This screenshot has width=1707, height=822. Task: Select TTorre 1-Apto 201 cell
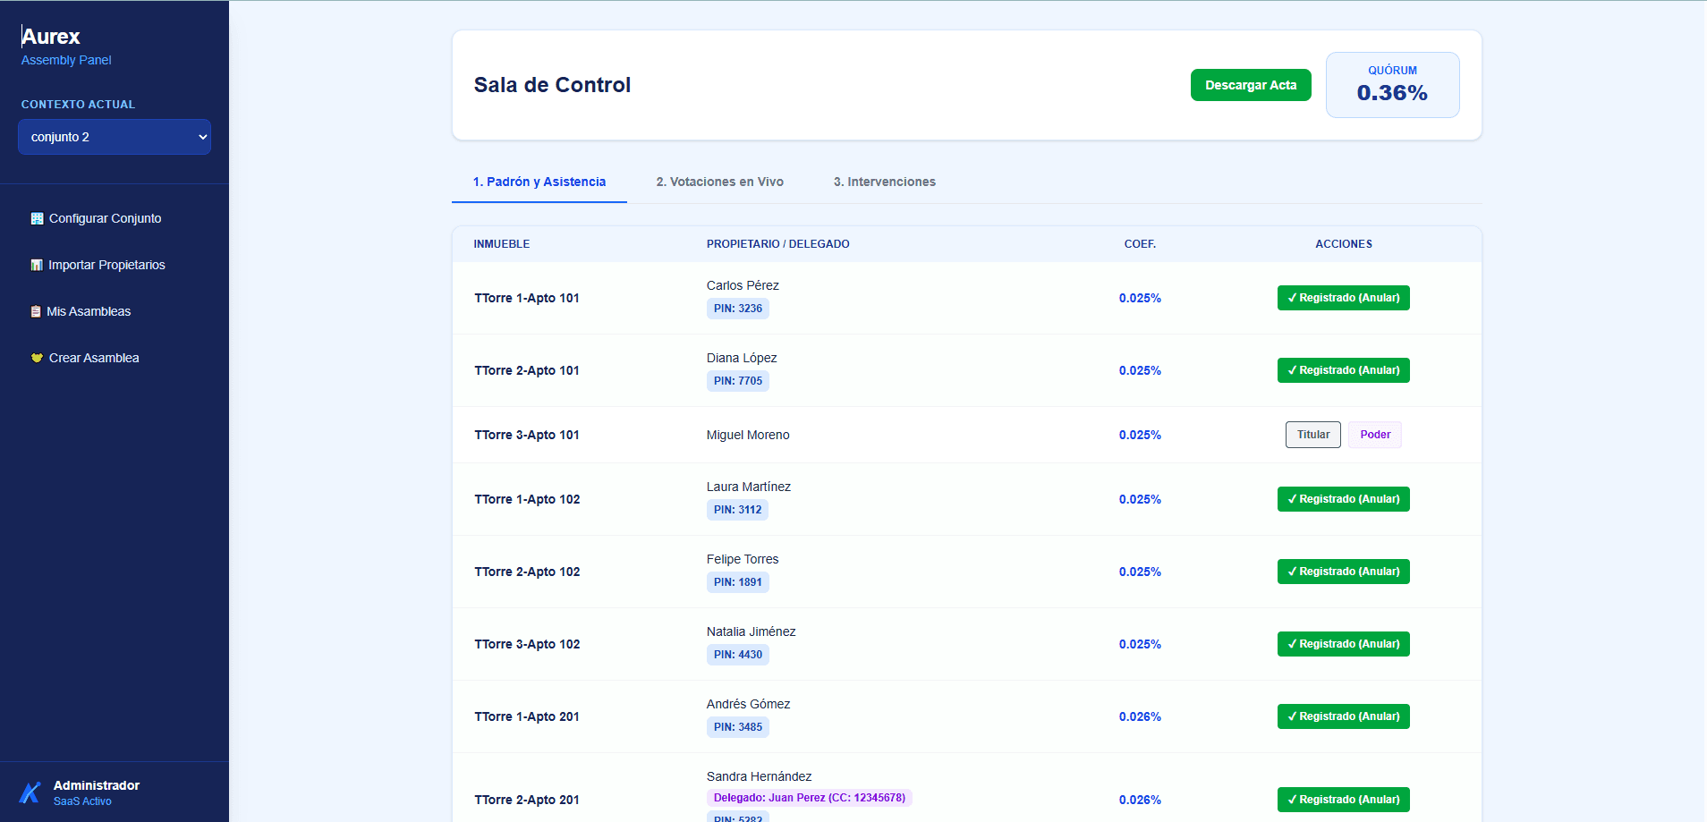(527, 716)
